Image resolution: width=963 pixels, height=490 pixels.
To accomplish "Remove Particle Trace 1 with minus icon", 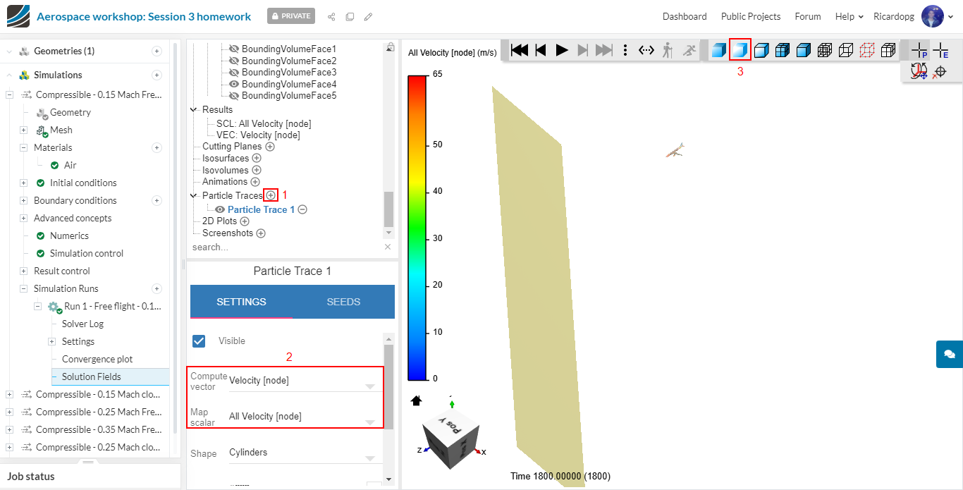I will tap(302, 209).
